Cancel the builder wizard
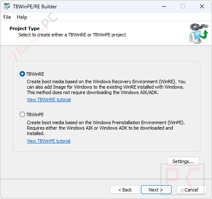 [192, 190]
